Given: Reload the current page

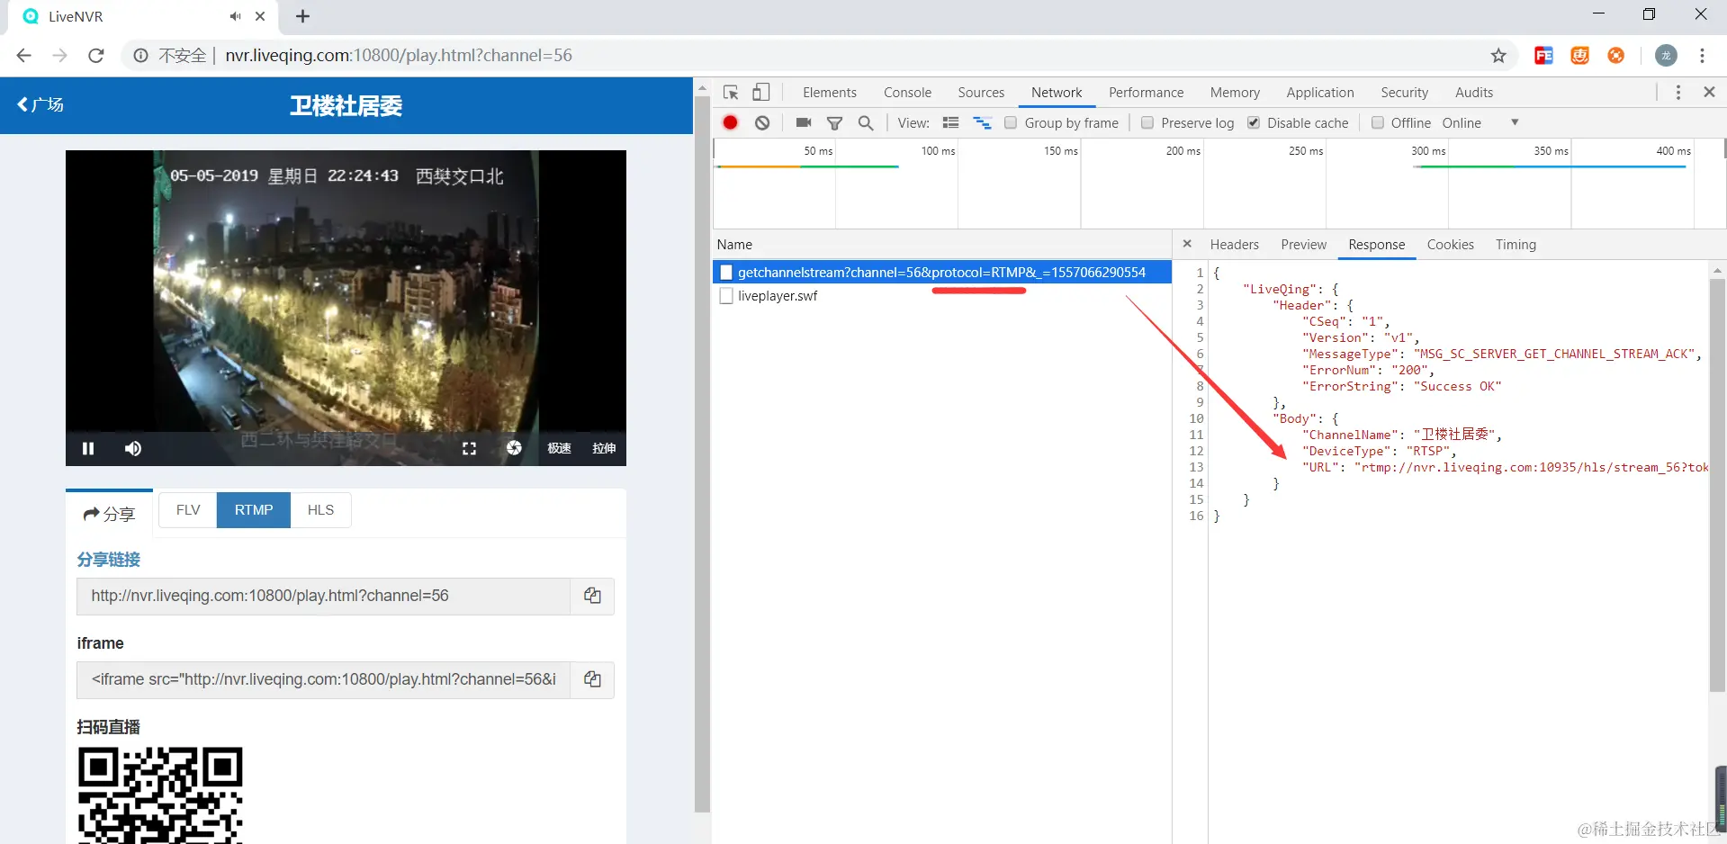Looking at the screenshot, I should pyautogui.click(x=96, y=56).
